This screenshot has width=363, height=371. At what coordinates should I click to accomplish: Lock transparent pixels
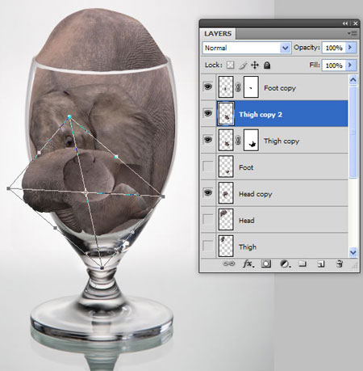point(230,65)
